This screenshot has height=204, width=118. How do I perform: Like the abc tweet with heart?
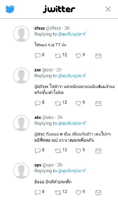78,151
